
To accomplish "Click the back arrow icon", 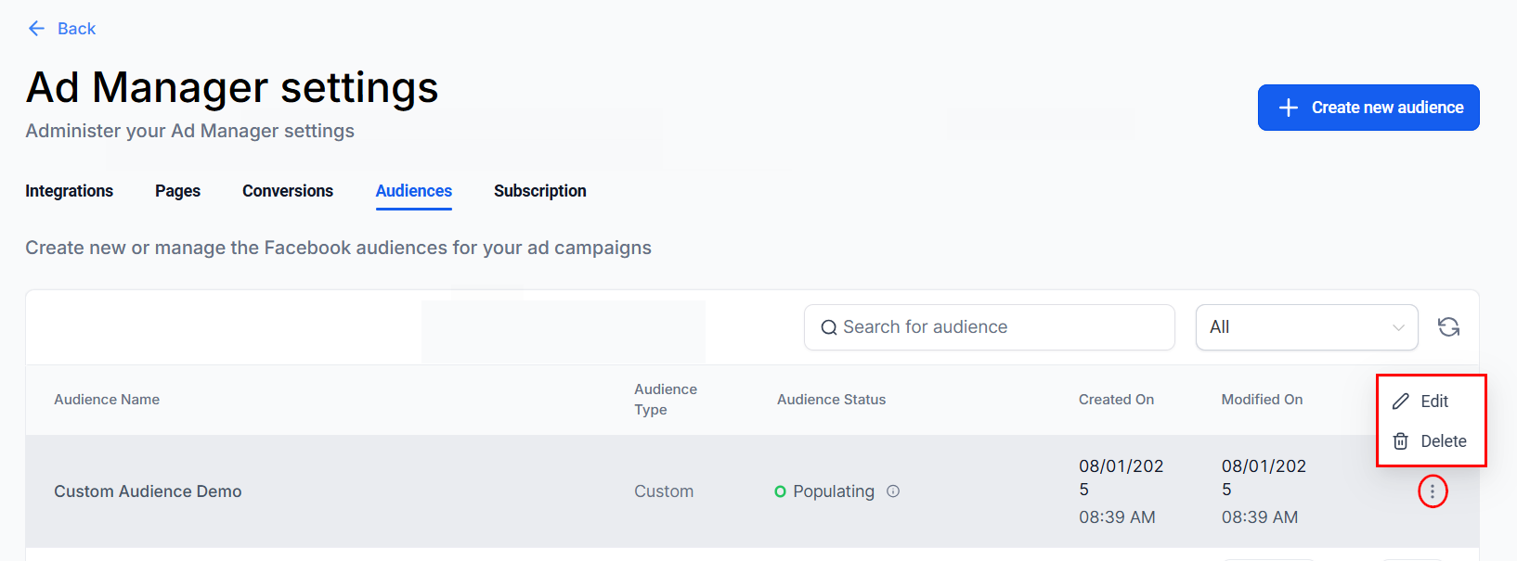I will 36,29.
